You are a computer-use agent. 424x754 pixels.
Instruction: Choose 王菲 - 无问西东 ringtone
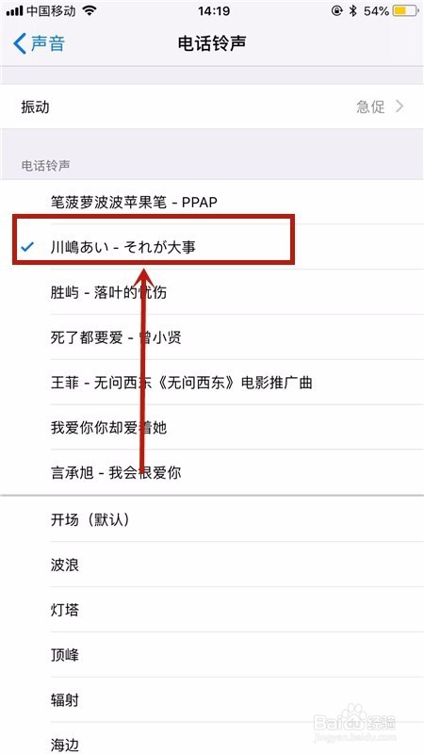[212, 383]
